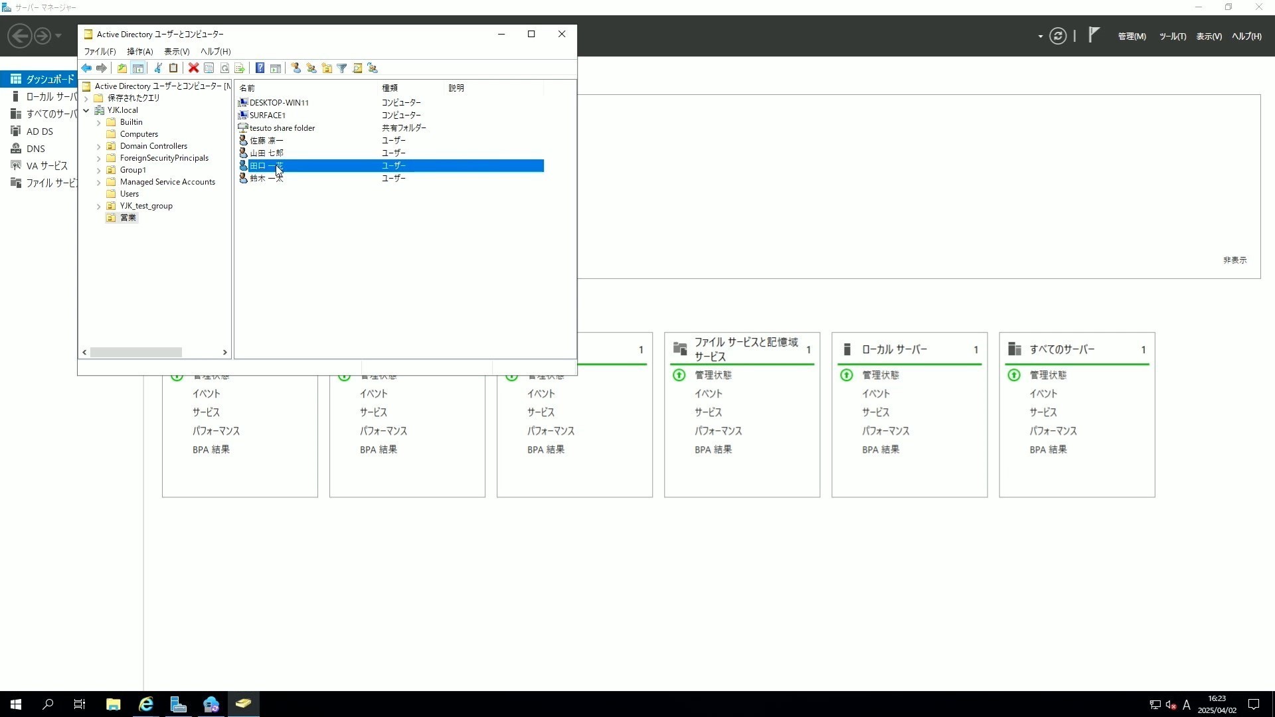This screenshot has height=717, width=1275.
Task: Click the Forward arrow in AD toolbar
Action: 101,68
